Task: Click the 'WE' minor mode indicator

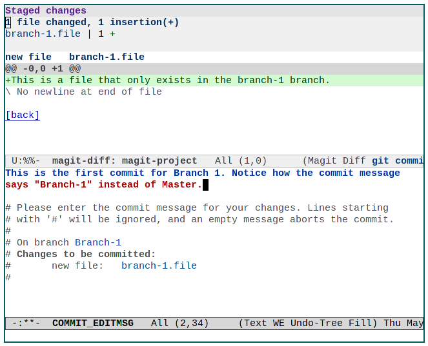Action: [x=278, y=323]
